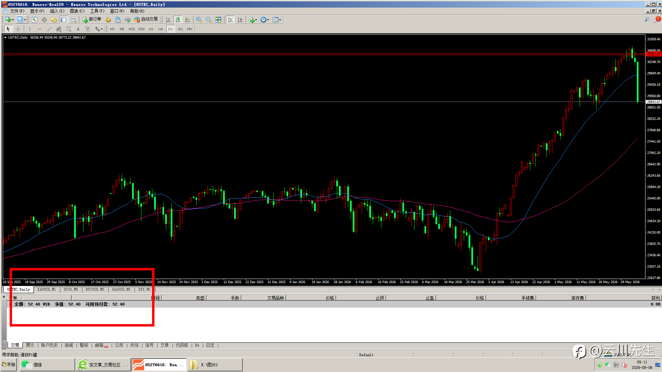Click the 新订单 new order button

[92, 20]
